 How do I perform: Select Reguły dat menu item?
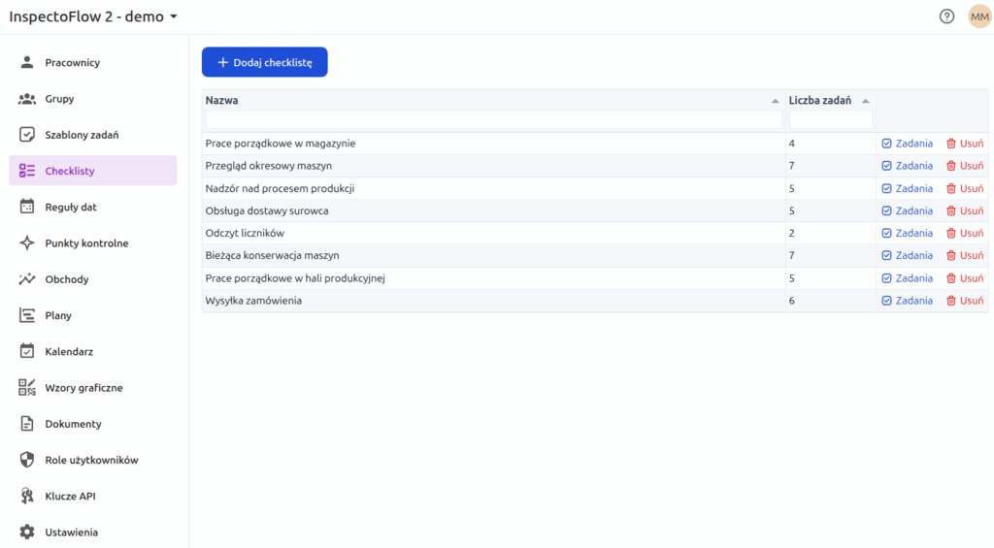point(92,207)
